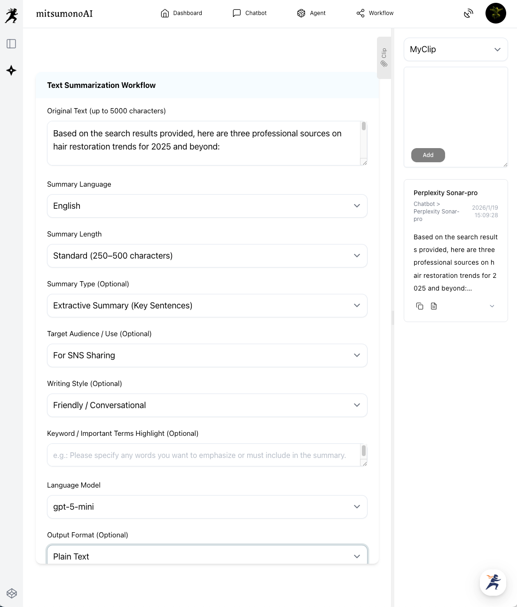The height and width of the screenshot is (607, 517).
Task: Toggle the Clip side panel tab
Action: tap(384, 57)
